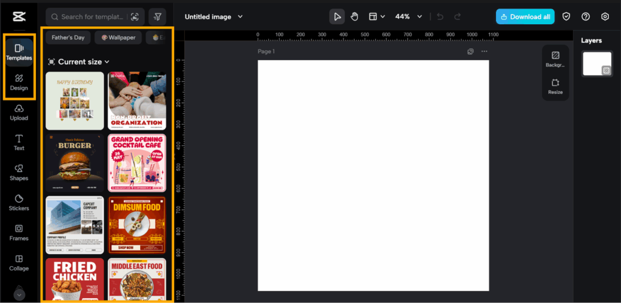Select the Father's Day category chip

click(68, 38)
